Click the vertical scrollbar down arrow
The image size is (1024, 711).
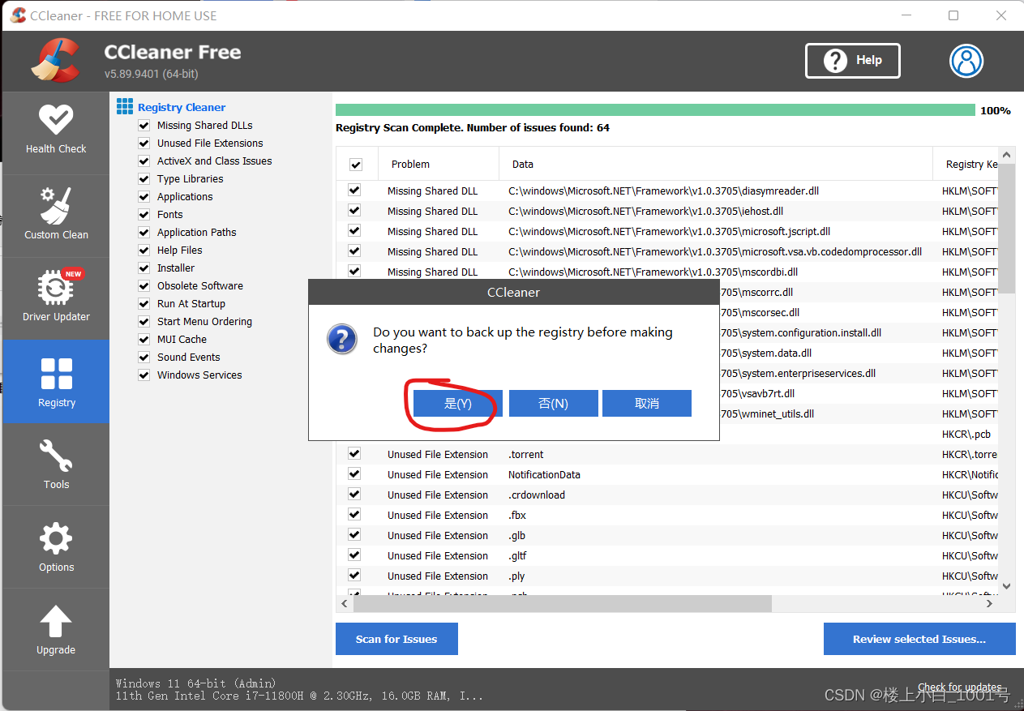coord(1006,585)
